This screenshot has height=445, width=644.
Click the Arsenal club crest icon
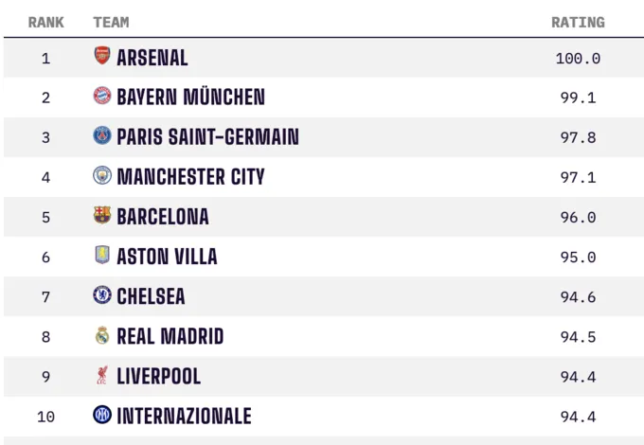(102, 57)
